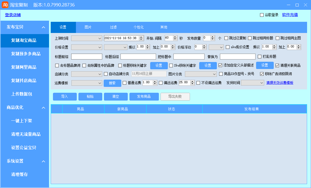This screenshot has width=311, height=188.
Task: Open the 个性化 tab
Action: click(x=138, y=27)
